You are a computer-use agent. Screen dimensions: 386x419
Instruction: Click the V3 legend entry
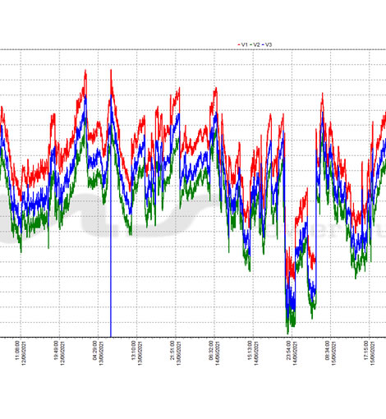(x=267, y=44)
